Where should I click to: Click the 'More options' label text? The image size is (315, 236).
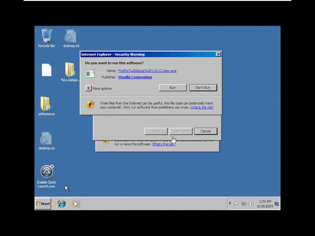(x=102, y=88)
